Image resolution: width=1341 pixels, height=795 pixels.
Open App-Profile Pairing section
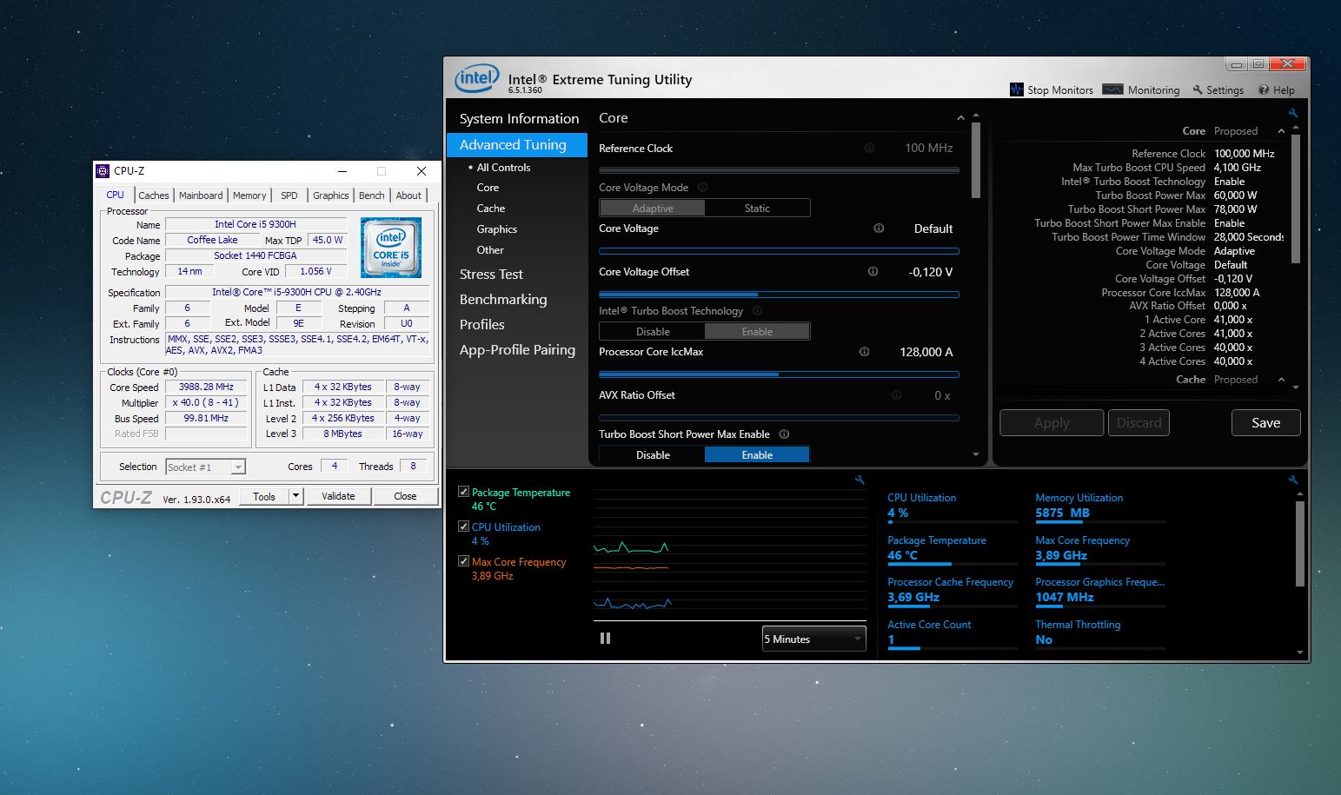click(517, 350)
